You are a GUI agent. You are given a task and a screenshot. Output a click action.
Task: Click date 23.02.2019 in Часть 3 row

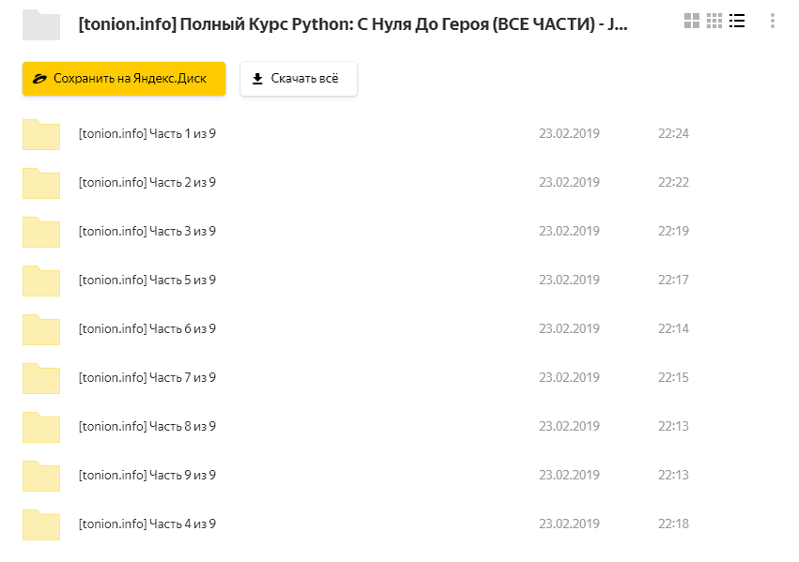coord(569,231)
